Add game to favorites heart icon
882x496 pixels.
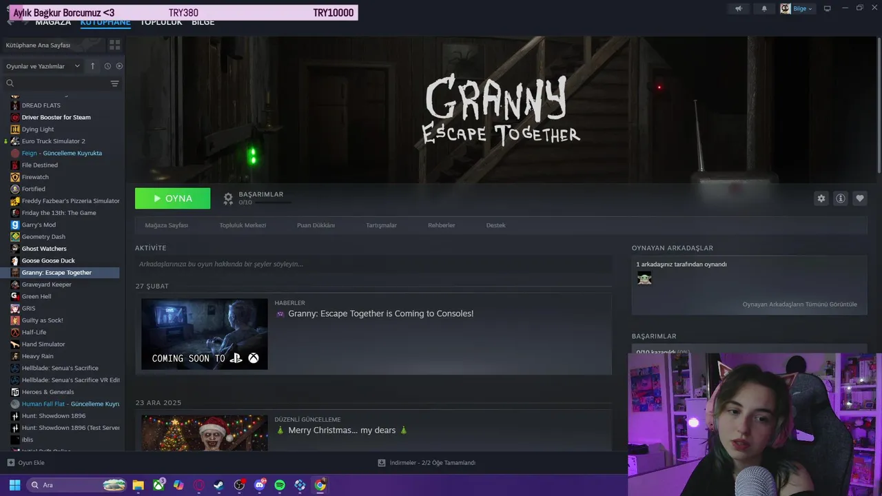click(x=859, y=198)
